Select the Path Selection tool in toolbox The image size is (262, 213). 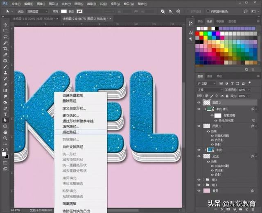pos(5,120)
